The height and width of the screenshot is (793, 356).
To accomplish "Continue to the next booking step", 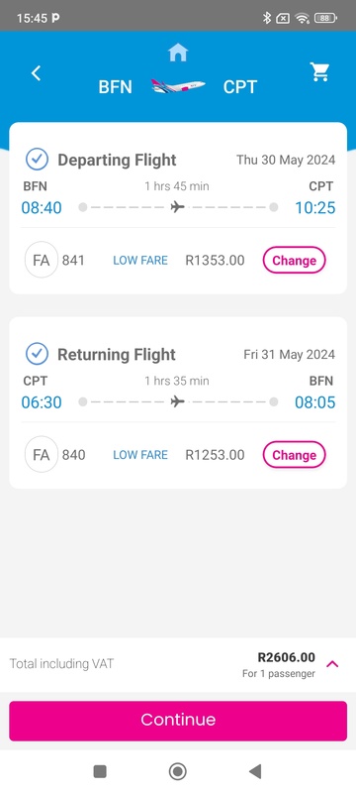I will tap(178, 721).
